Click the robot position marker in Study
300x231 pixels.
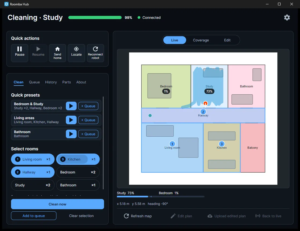click(x=205, y=104)
